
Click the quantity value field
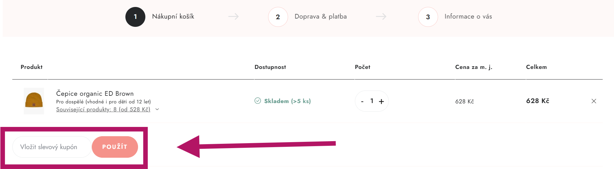pyautogui.click(x=372, y=101)
